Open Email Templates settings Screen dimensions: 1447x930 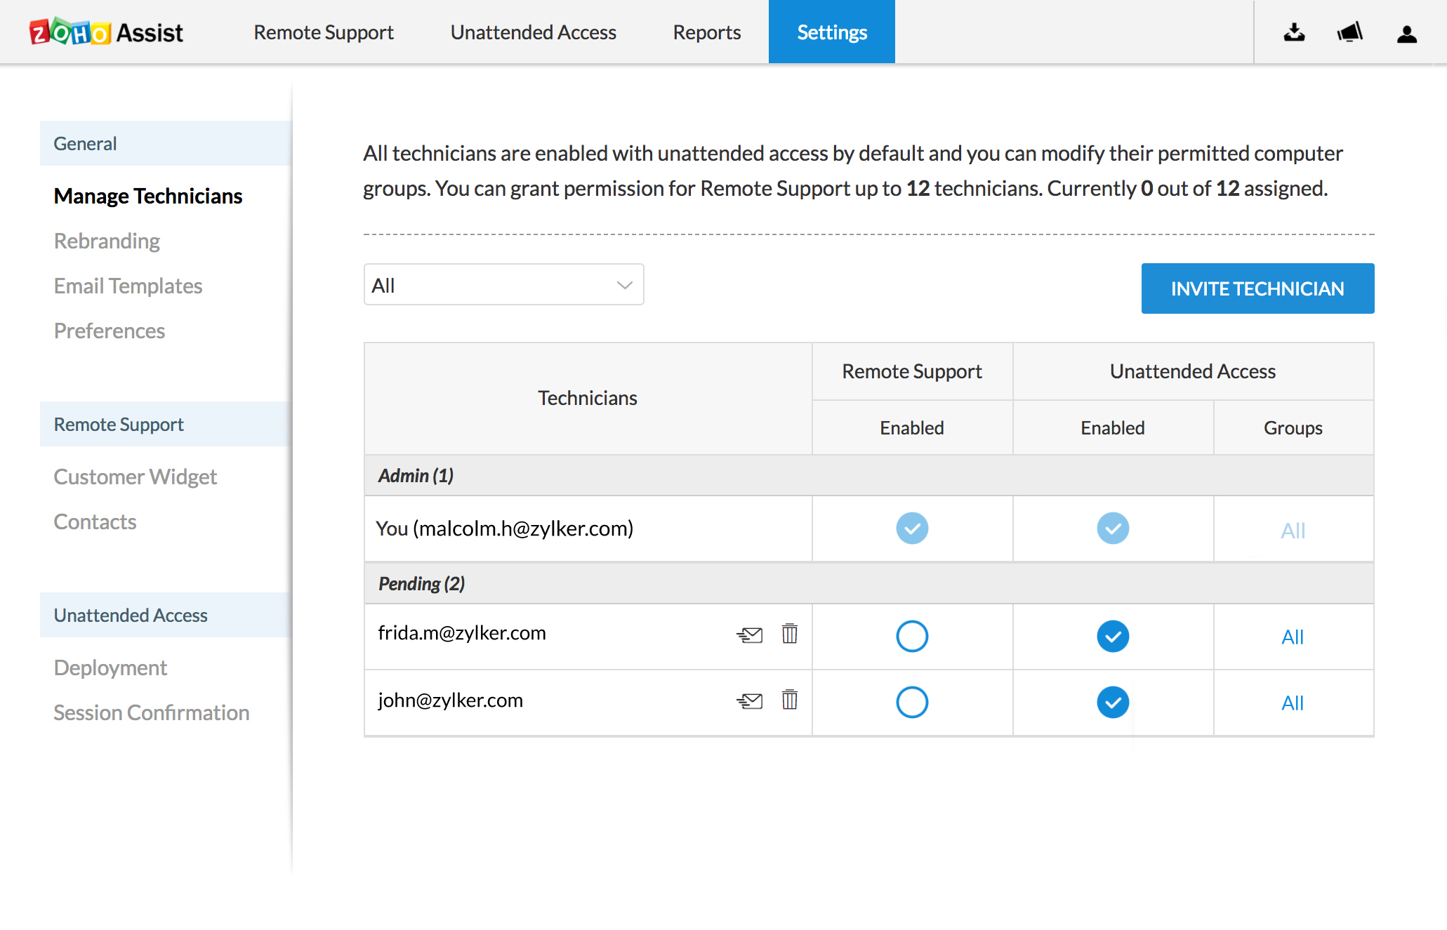coord(128,286)
